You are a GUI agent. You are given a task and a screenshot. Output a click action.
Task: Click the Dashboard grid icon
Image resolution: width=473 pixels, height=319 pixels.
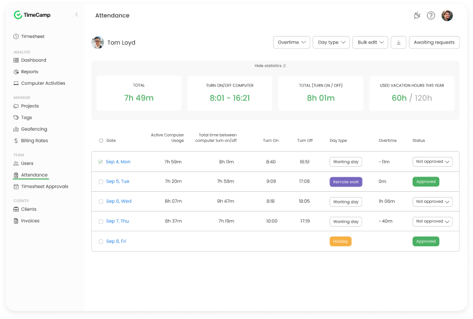point(16,60)
